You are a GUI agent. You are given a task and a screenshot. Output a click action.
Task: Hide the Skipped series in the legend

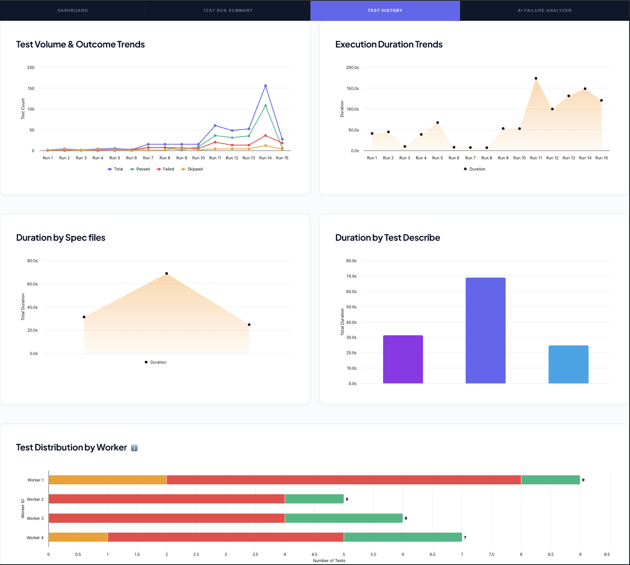click(192, 169)
